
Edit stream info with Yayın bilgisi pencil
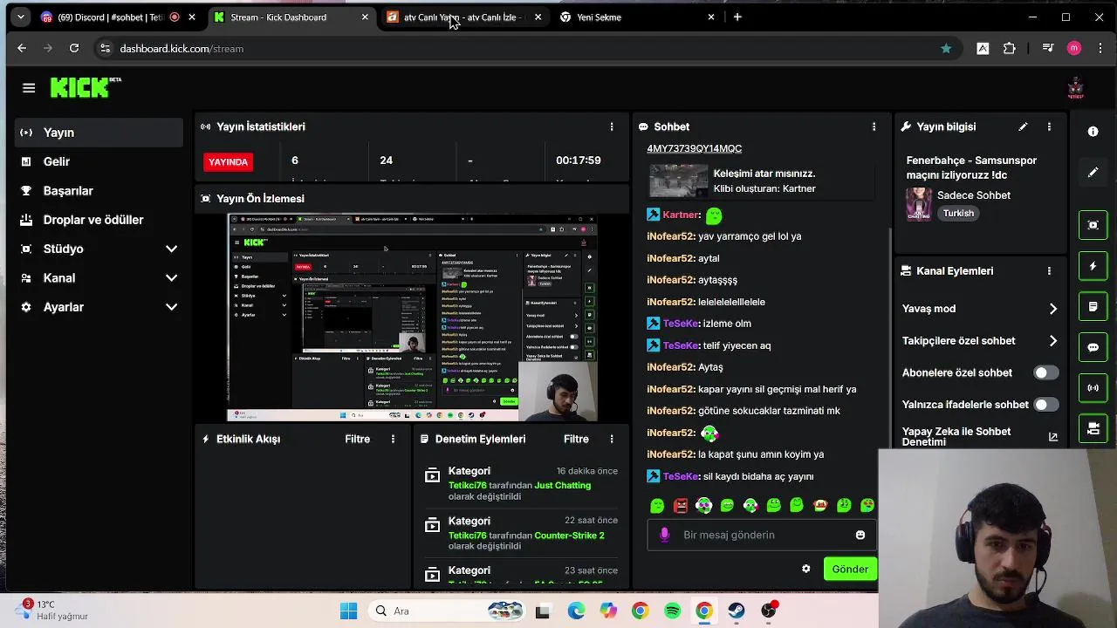pyautogui.click(x=1023, y=126)
